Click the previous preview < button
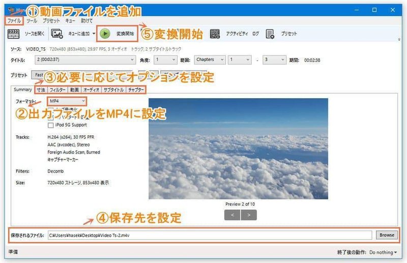Image resolution: width=407 pixels, height=263 pixels. (x=232, y=215)
